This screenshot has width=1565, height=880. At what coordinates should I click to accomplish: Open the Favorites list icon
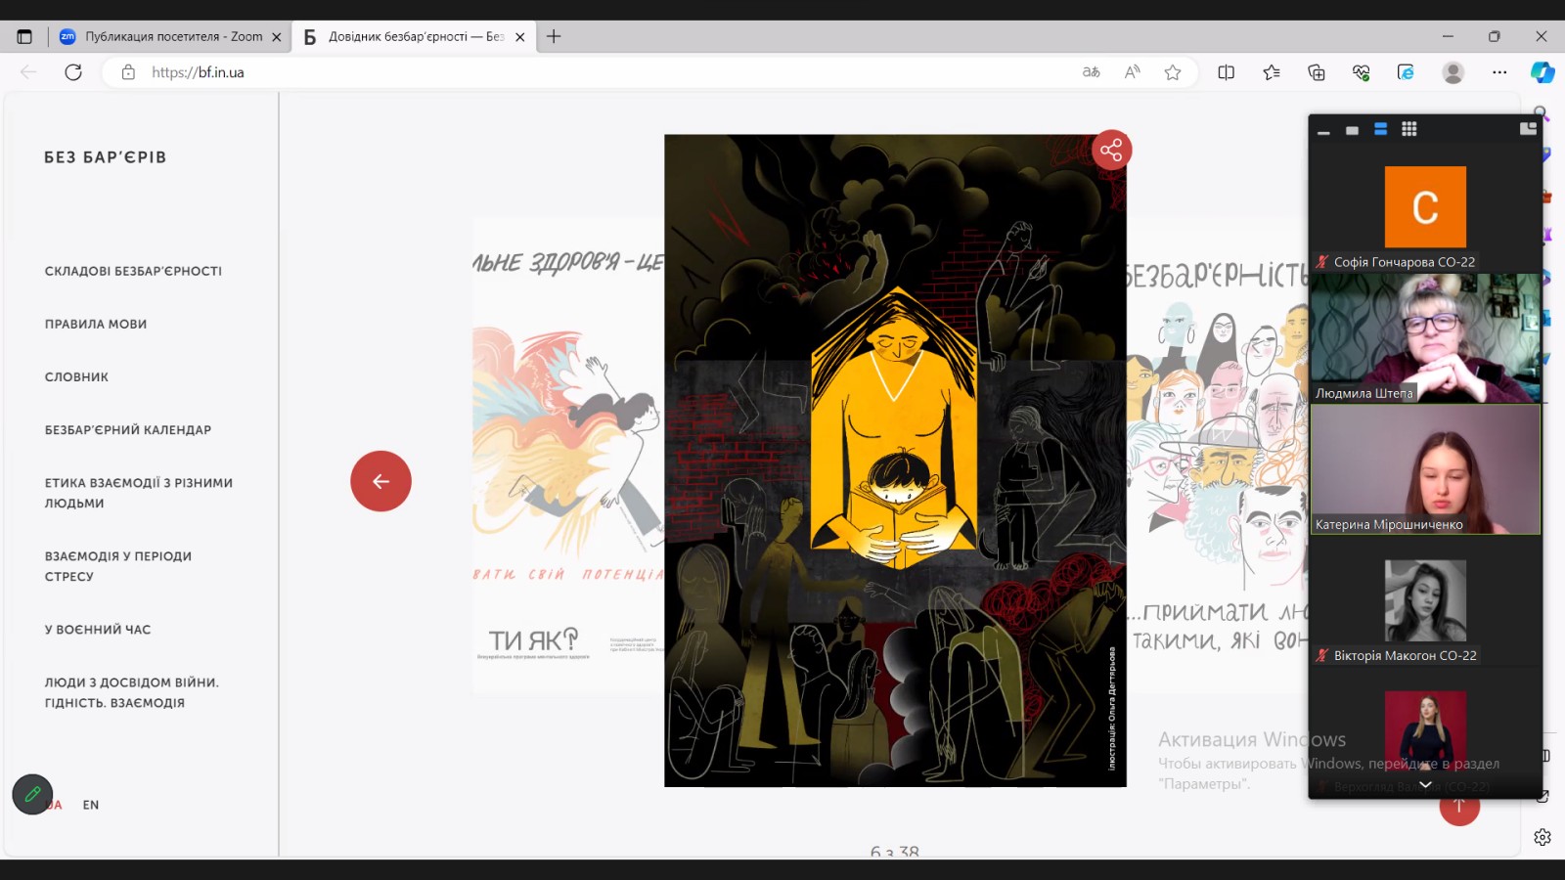click(x=1272, y=72)
